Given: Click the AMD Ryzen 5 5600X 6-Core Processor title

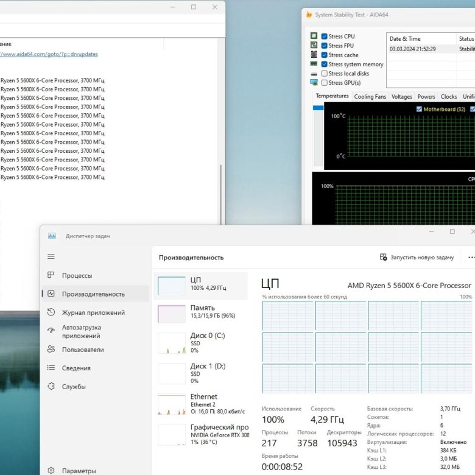Looking at the screenshot, I should click(409, 286).
